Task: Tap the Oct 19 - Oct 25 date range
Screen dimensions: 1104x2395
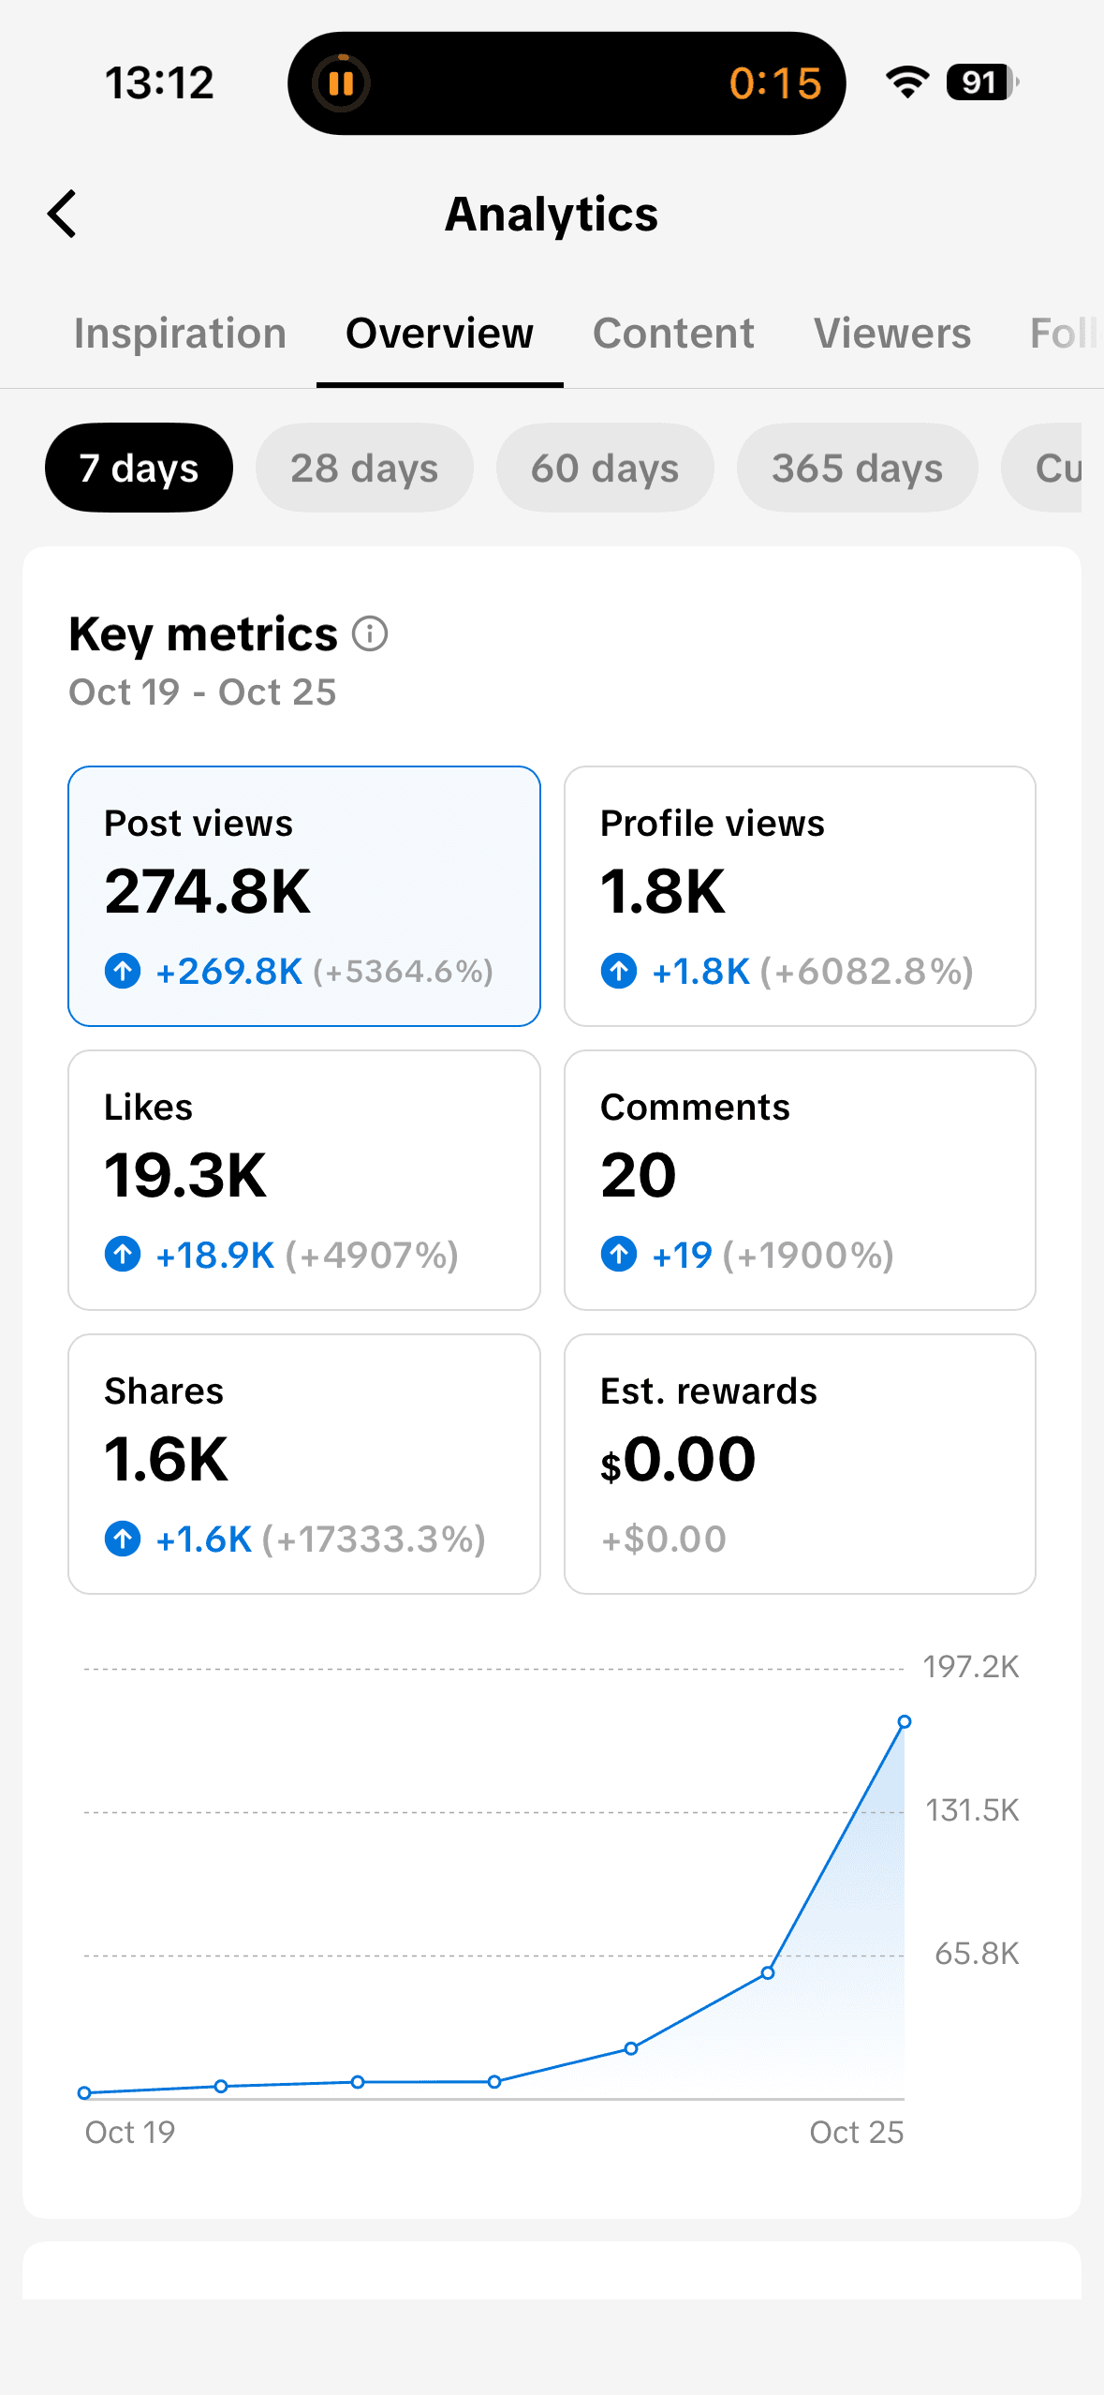Action: pyautogui.click(x=202, y=692)
